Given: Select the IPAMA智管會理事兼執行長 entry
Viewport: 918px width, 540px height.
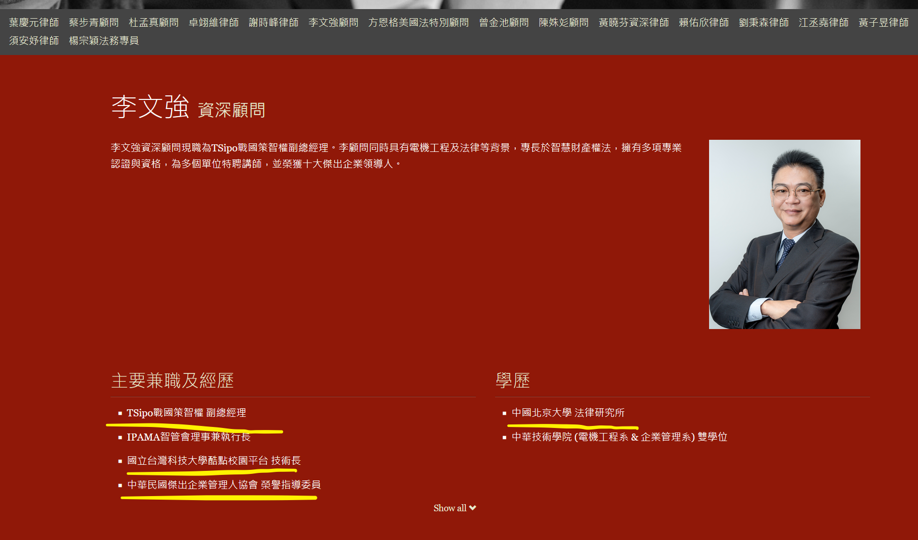Looking at the screenshot, I should [x=189, y=437].
